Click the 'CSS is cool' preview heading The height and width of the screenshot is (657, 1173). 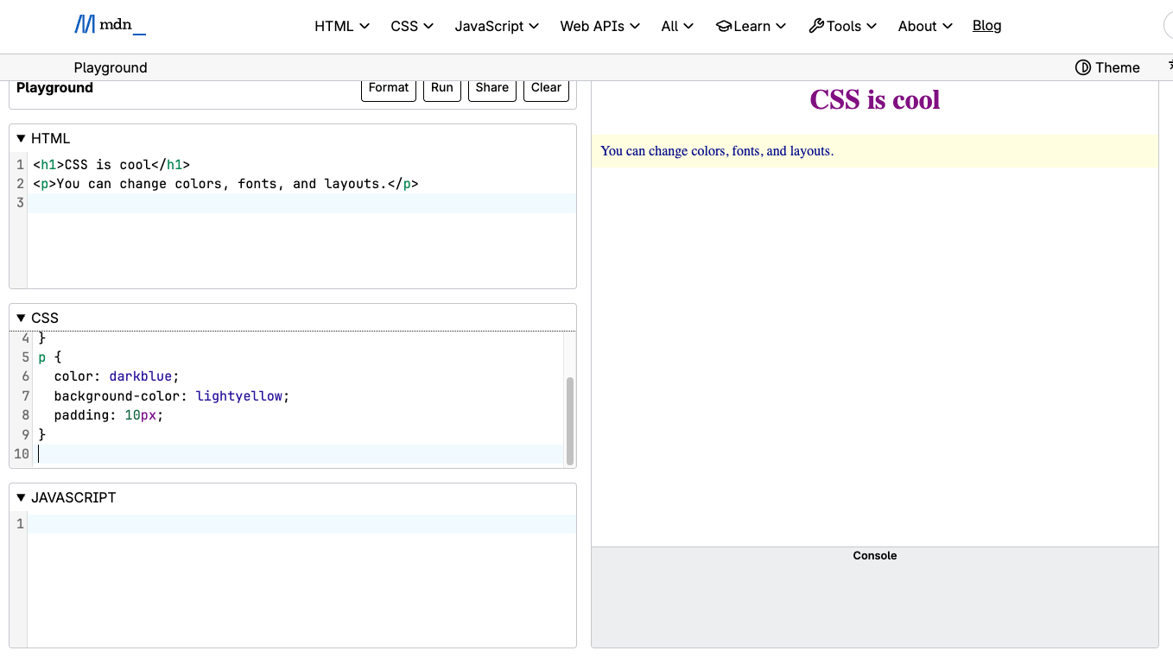pos(875,100)
